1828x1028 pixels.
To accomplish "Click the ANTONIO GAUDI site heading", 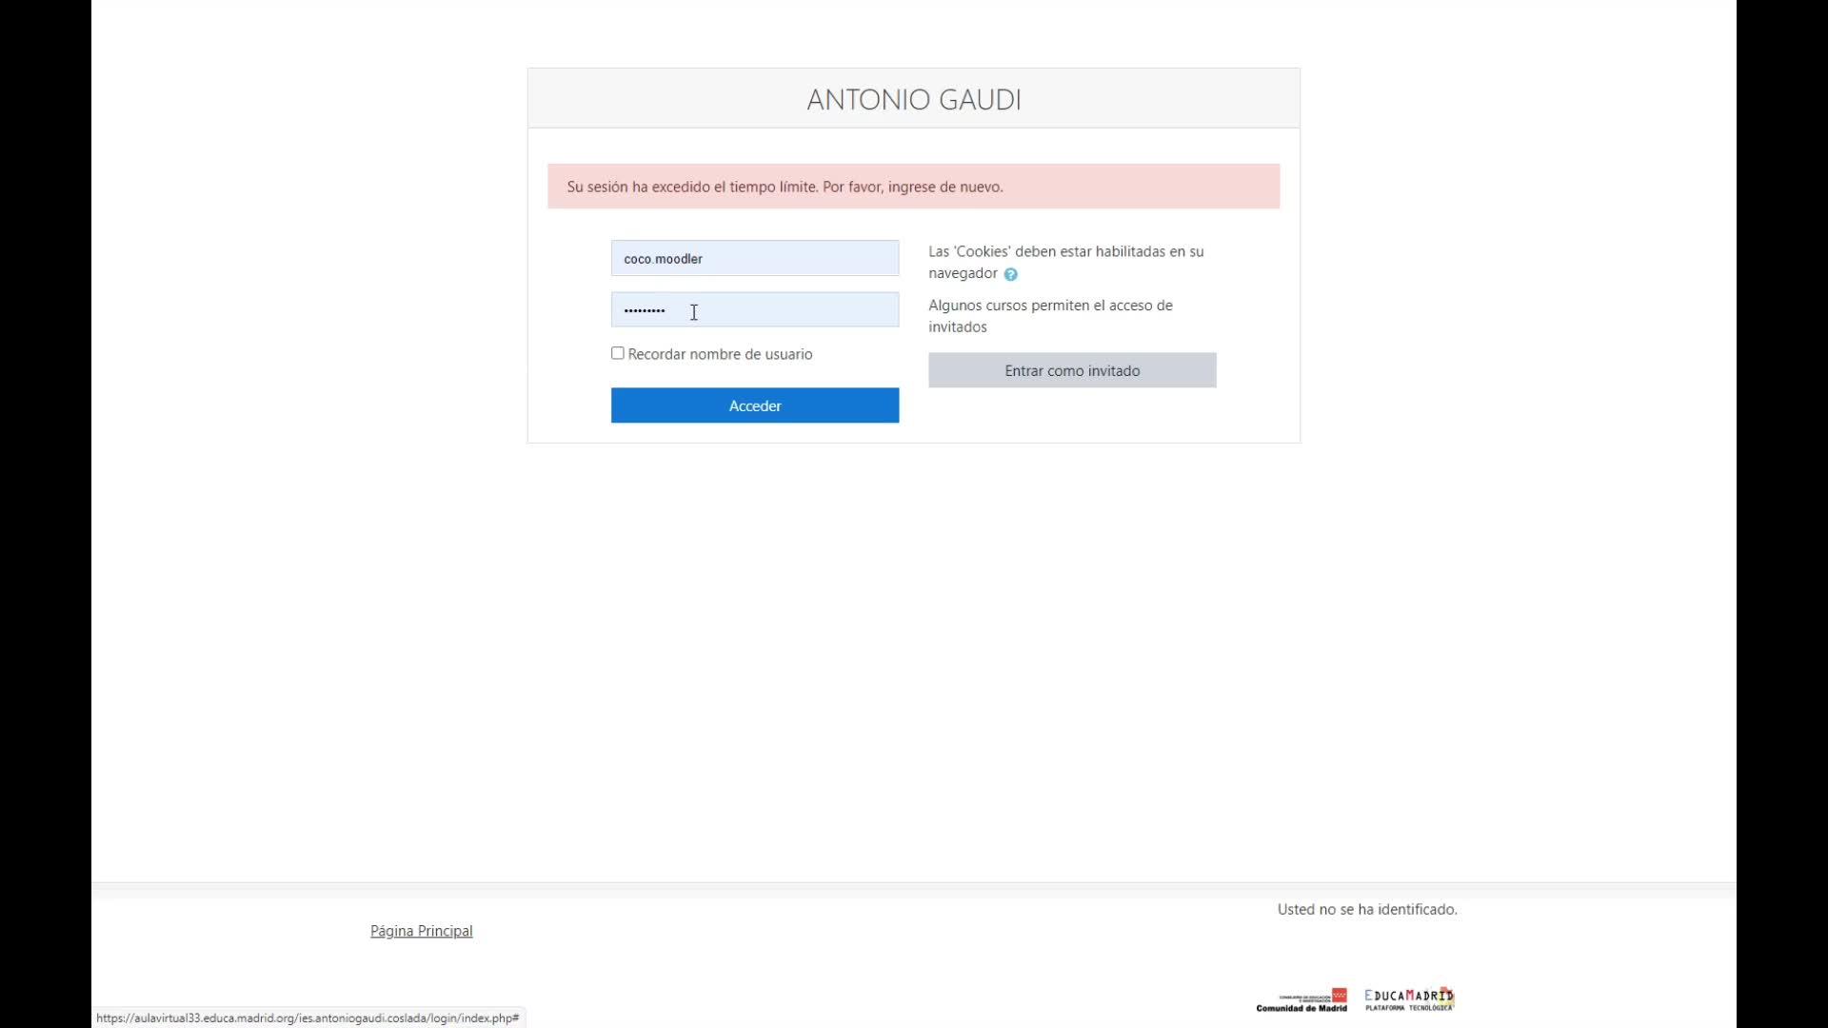I will (x=913, y=99).
